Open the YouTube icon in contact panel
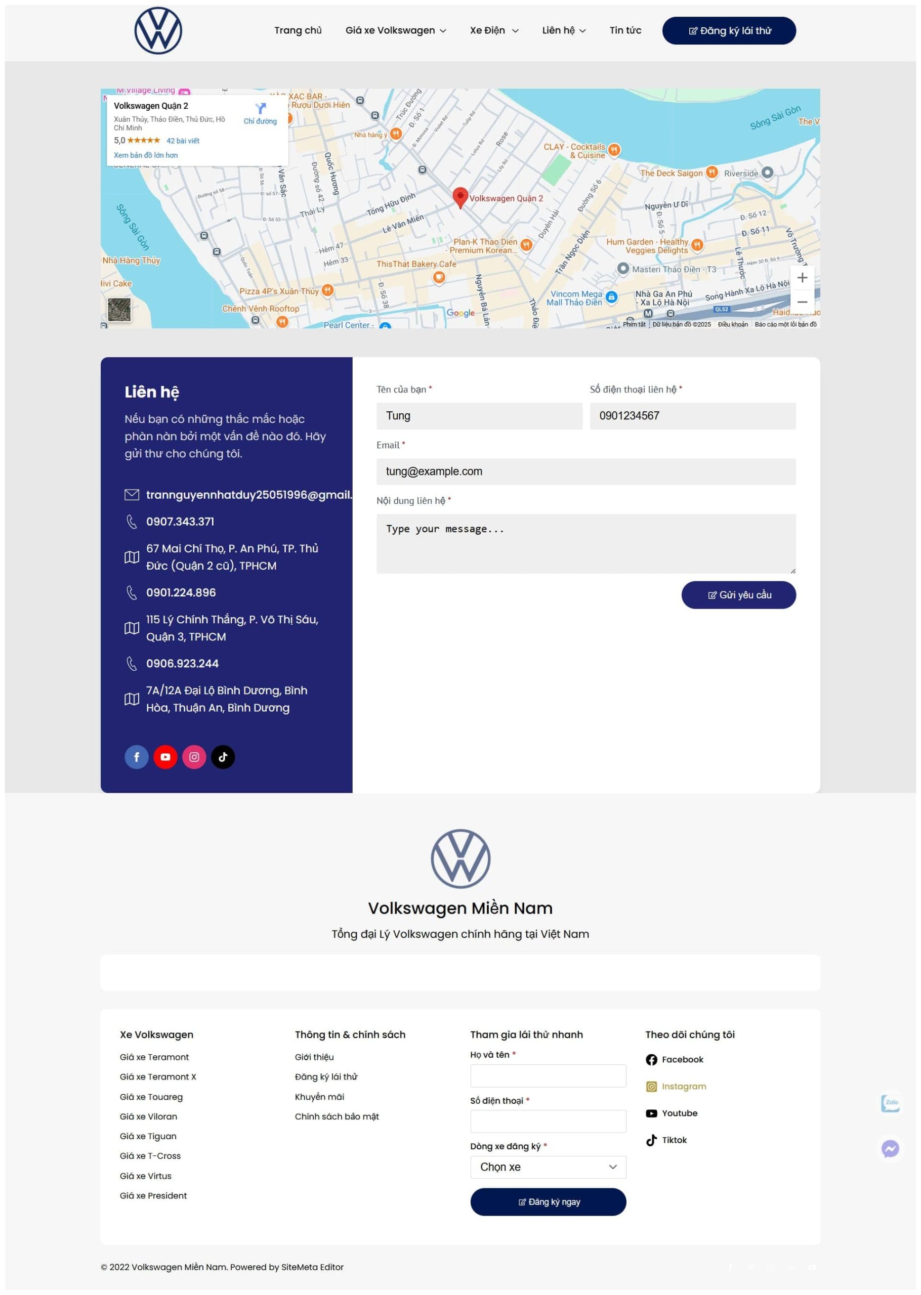Screen dimensions: 921x1295 tap(165, 757)
